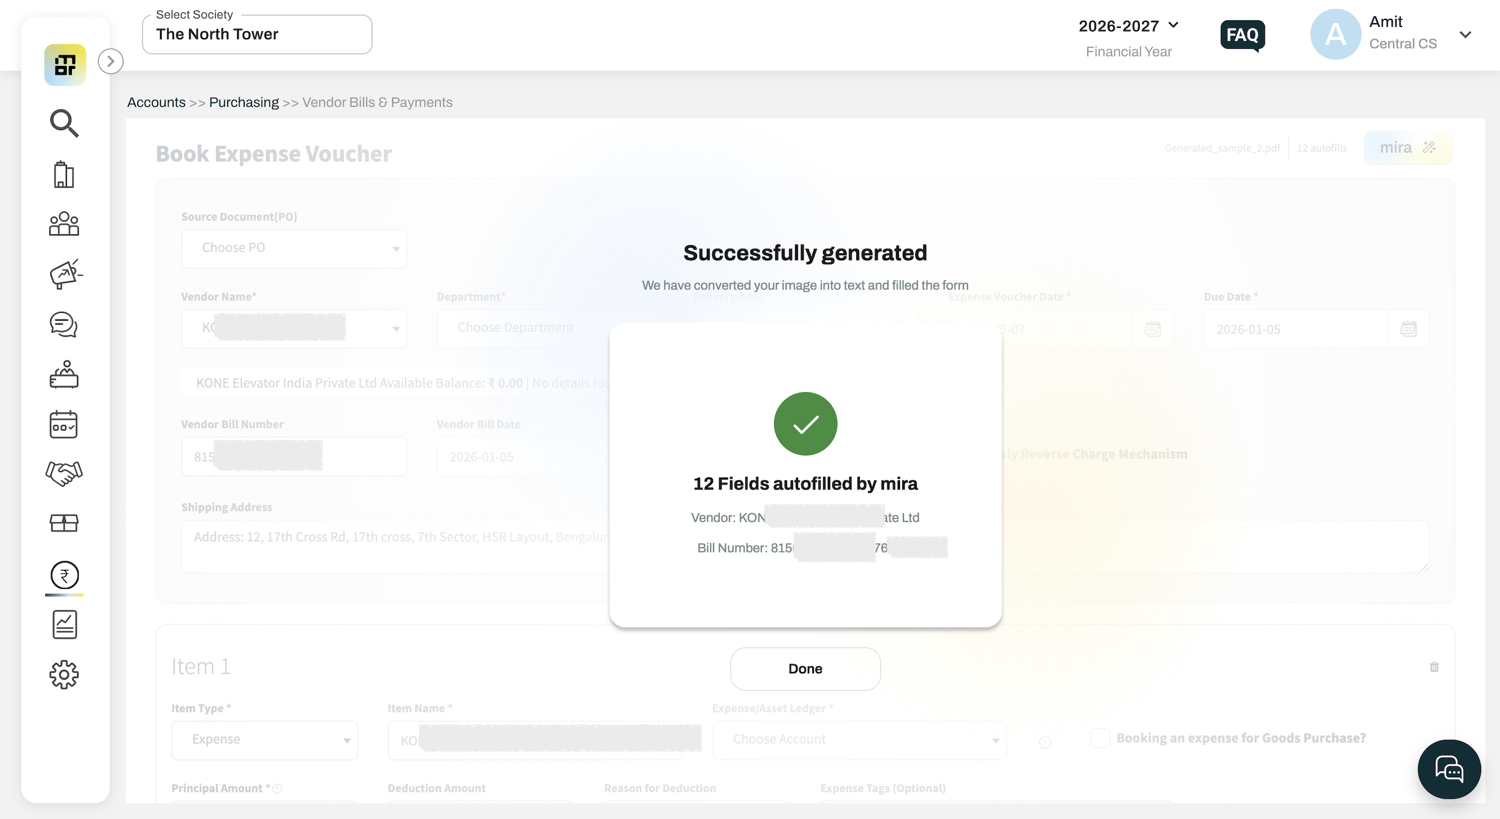This screenshot has width=1500, height=819.
Task: Open the Expense Voucher Date calendar icon
Action: (x=1153, y=329)
